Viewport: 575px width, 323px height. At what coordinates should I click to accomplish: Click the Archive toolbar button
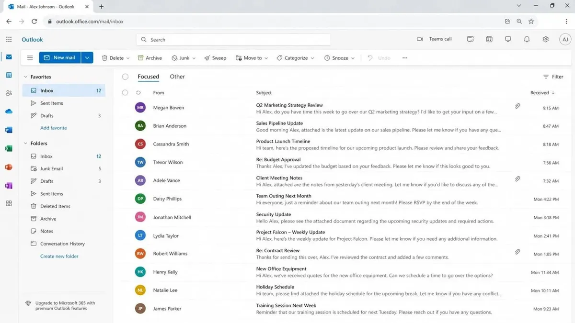click(150, 58)
